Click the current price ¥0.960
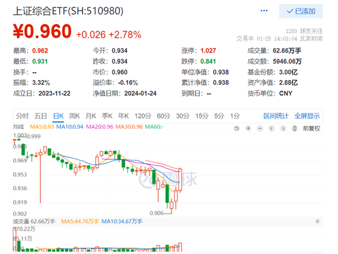 point(42,31)
